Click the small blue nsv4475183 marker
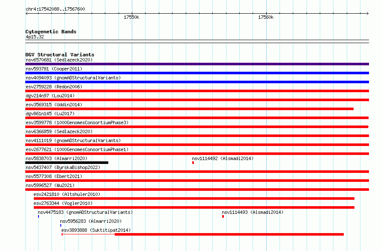Viewport: 381px width, 251px height. pyautogui.click(x=39, y=216)
